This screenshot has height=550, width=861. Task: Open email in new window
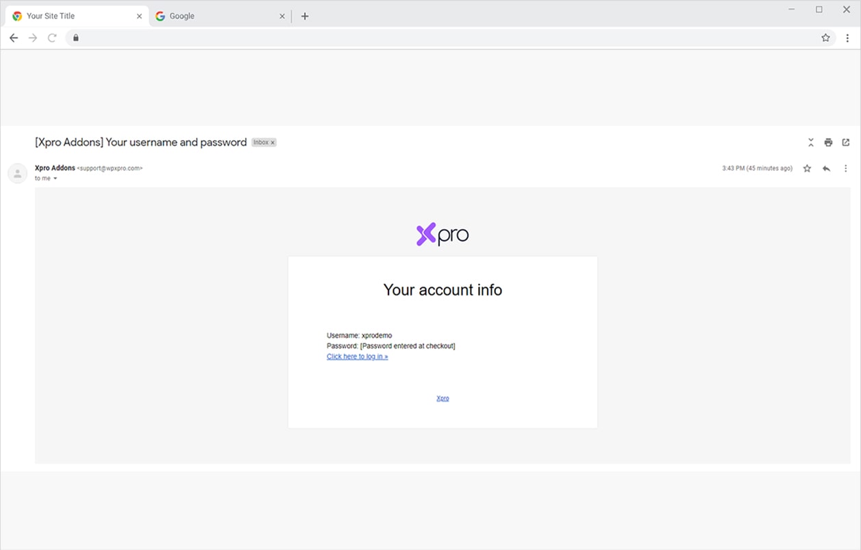point(846,142)
